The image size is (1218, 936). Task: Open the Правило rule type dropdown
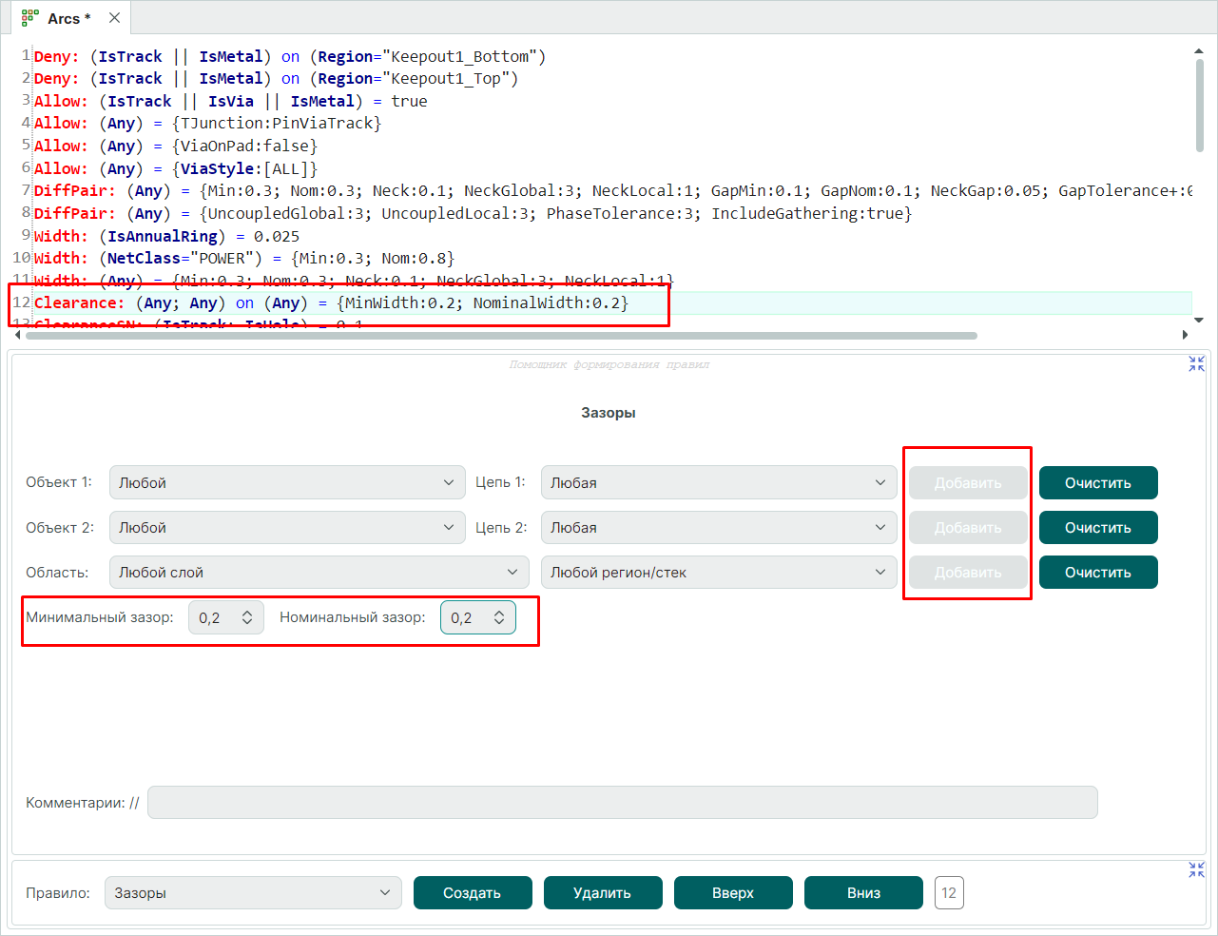pos(253,892)
